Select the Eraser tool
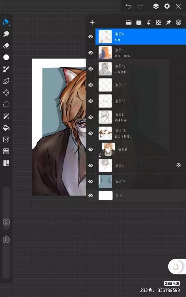Viewport: 186px width, 297px height. [6, 45]
